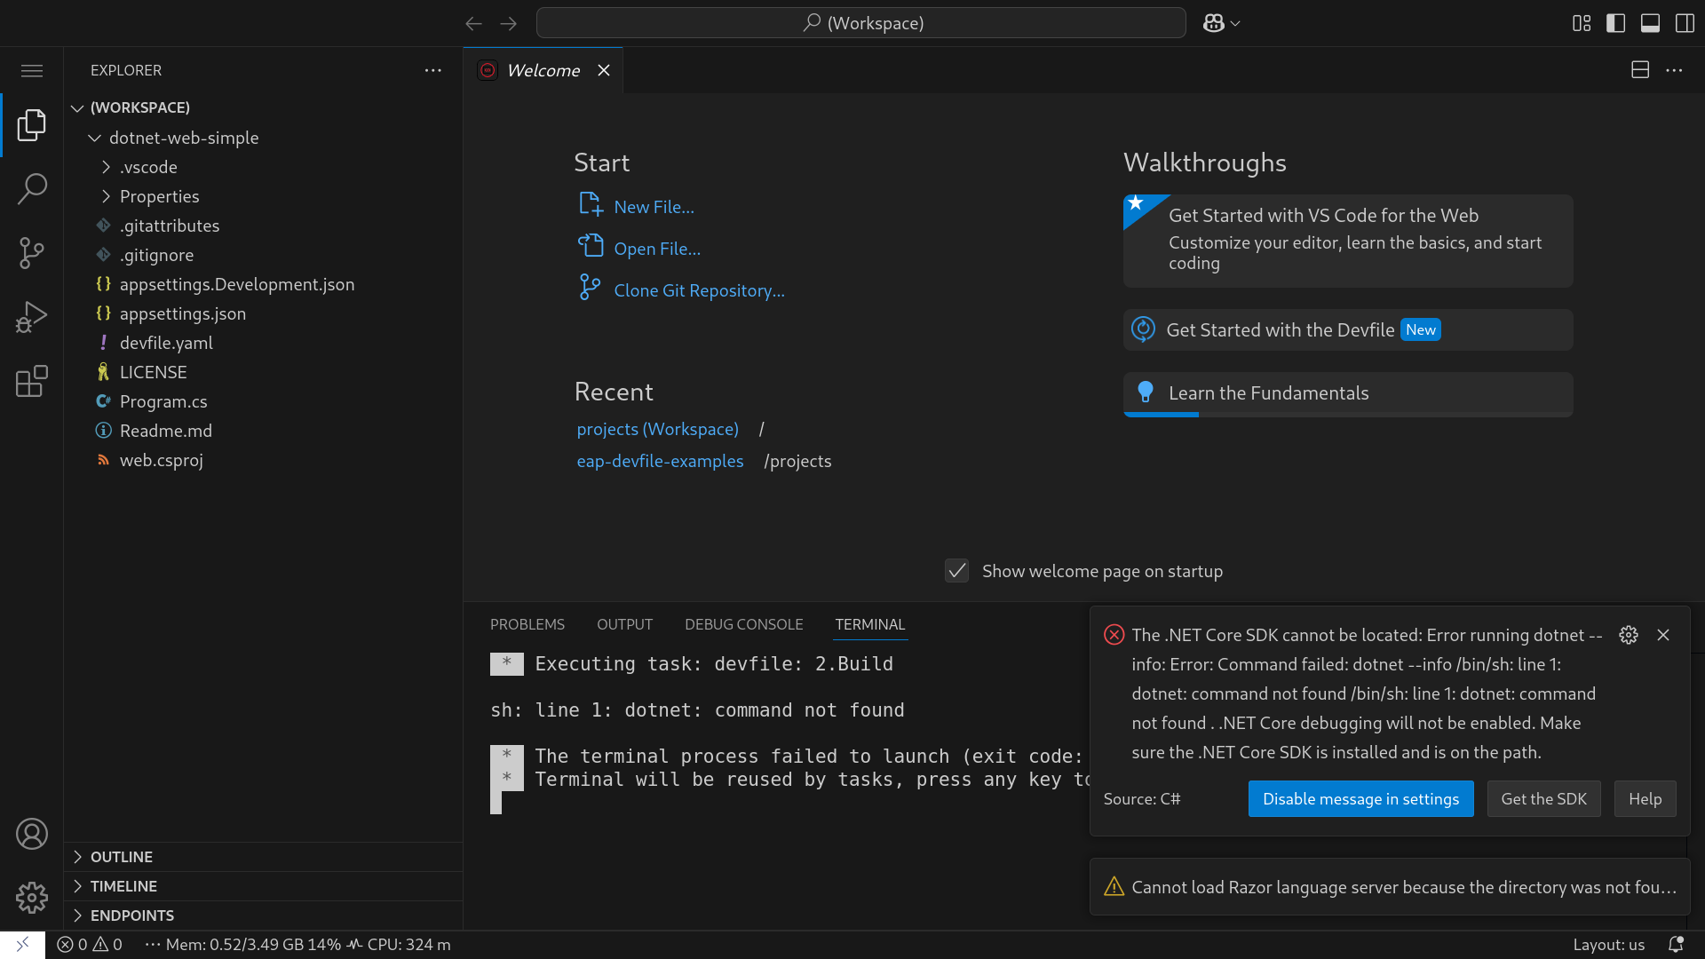Switch to the DEBUG CONSOLE tab

(743, 624)
